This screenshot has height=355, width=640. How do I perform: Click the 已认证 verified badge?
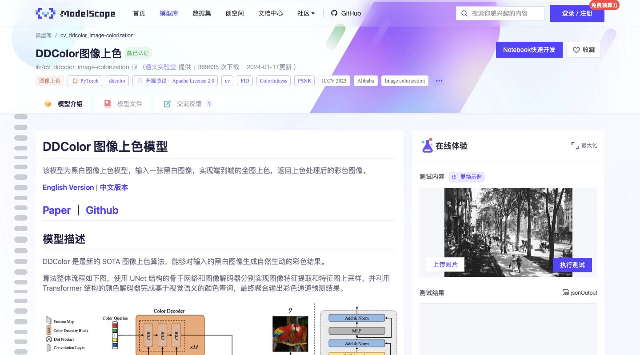coord(138,53)
